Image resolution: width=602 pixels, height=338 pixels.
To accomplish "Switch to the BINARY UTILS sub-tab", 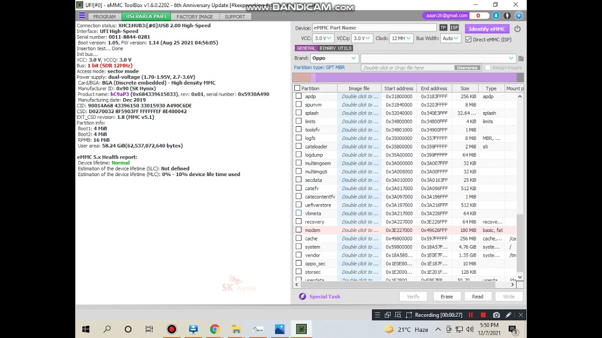I will coord(335,48).
